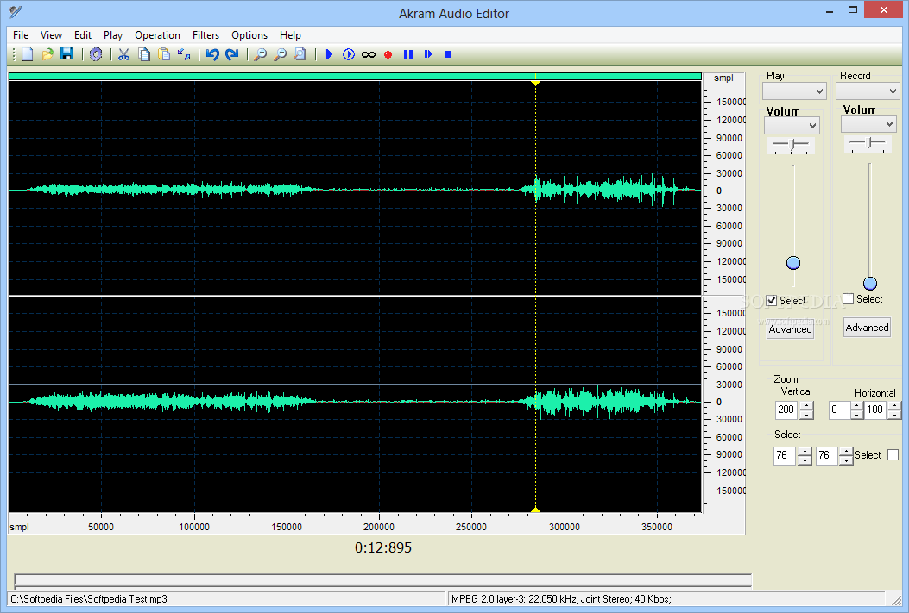
Task: Create a new file with the blank page icon
Action: [28, 54]
